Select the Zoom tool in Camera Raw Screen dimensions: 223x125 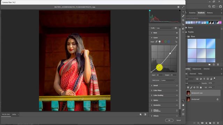183,101
